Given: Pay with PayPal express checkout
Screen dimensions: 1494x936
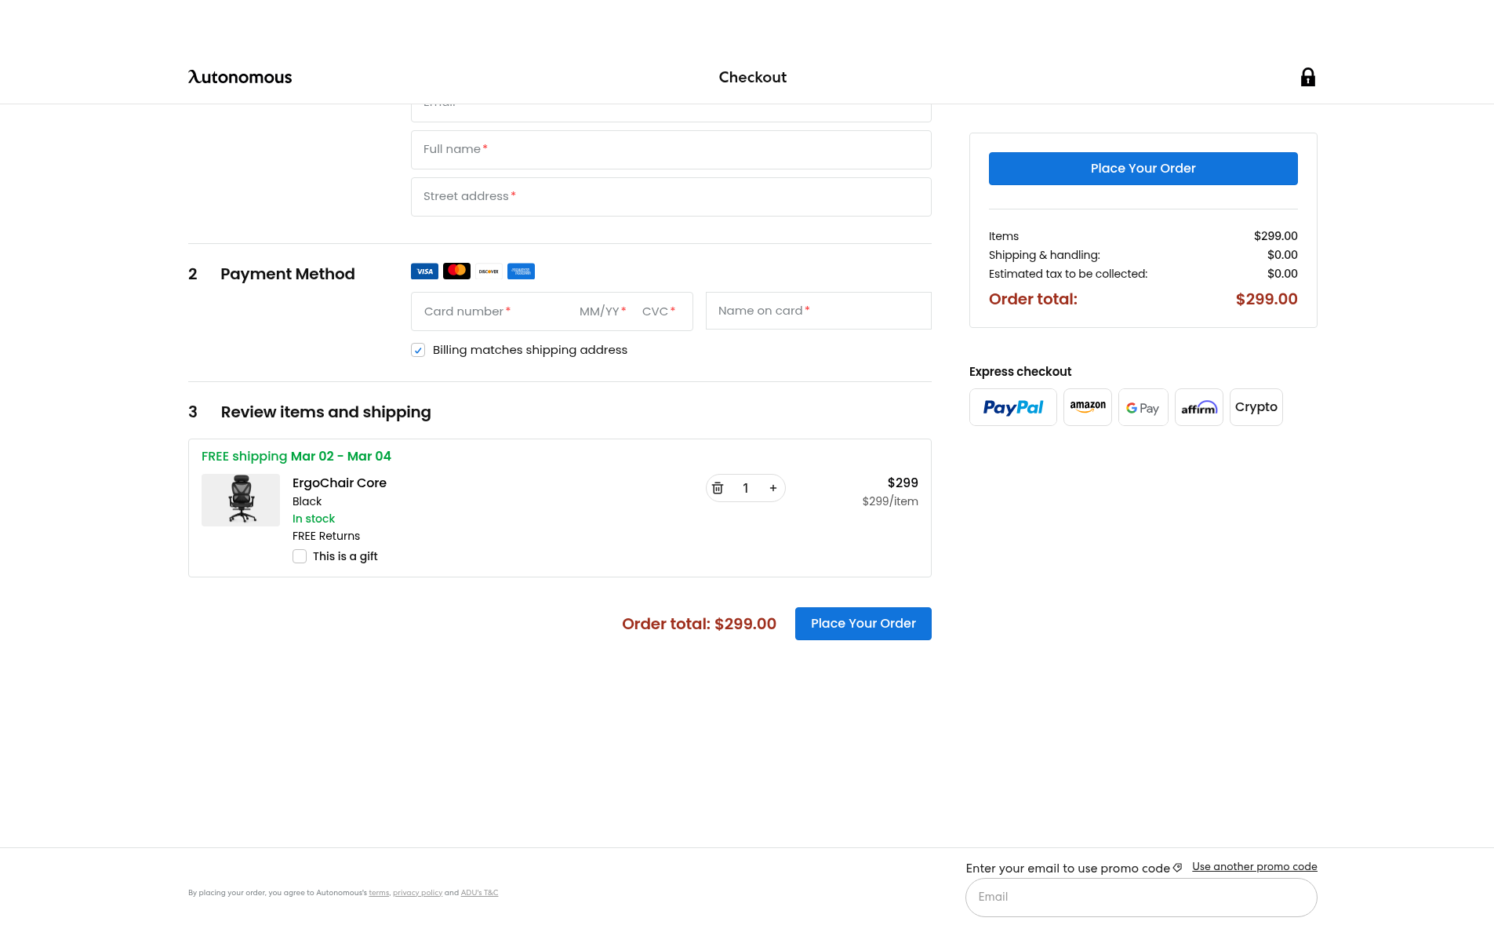Looking at the screenshot, I should coord(1012,407).
